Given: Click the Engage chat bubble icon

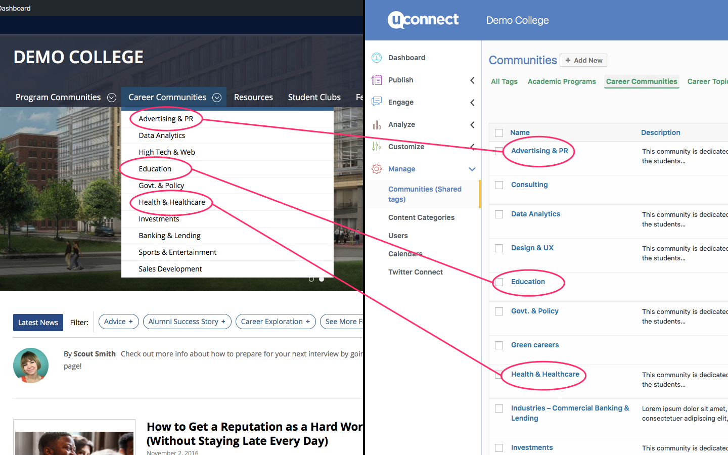Looking at the screenshot, I should point(377,102).
